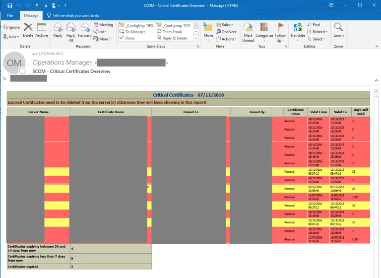Click the Meeting reply button
The image size is (381, 278).
tap(103, 25)
